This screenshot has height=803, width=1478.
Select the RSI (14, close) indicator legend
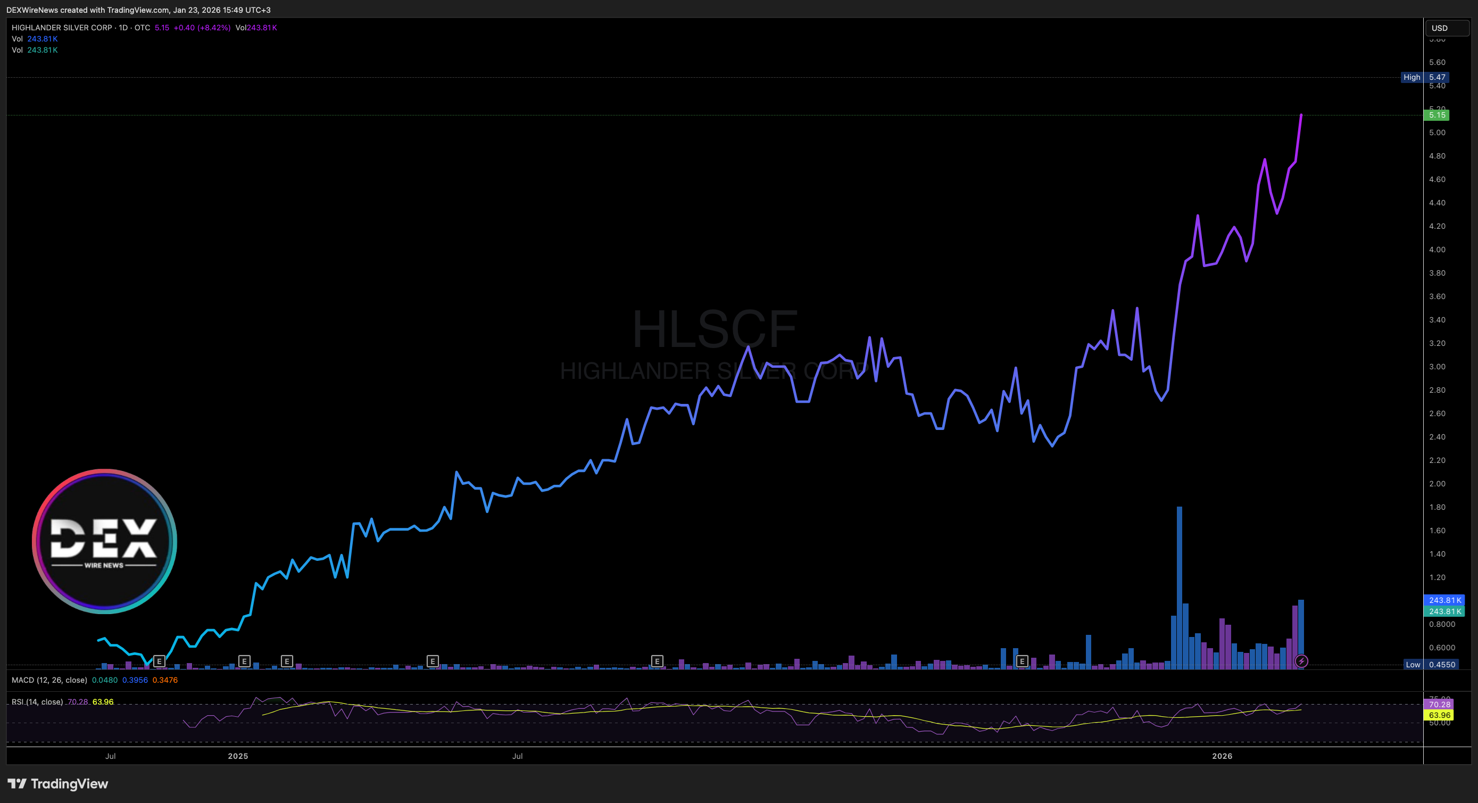pyautogui.click(x=37, y=702)
